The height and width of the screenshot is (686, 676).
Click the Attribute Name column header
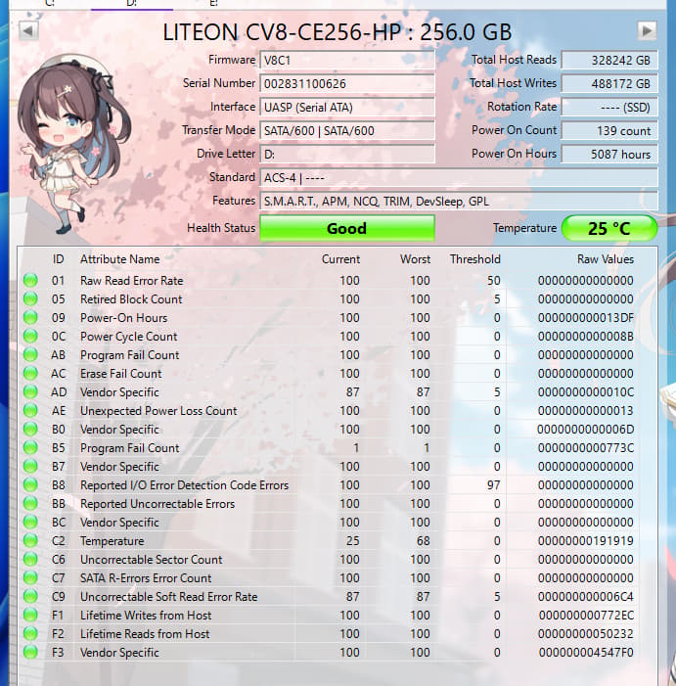coord(119,259)
